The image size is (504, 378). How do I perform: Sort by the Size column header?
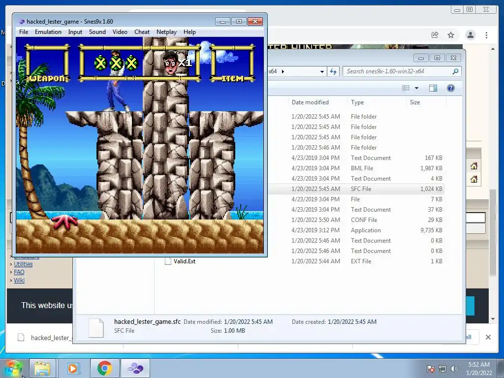point(414,102)
